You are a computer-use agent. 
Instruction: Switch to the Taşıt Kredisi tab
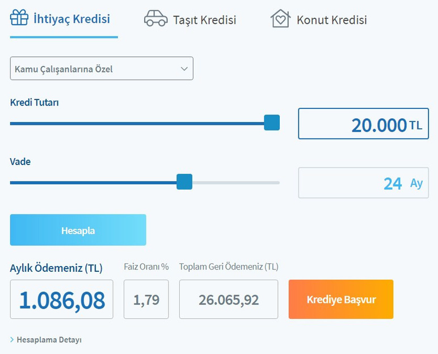205,20
